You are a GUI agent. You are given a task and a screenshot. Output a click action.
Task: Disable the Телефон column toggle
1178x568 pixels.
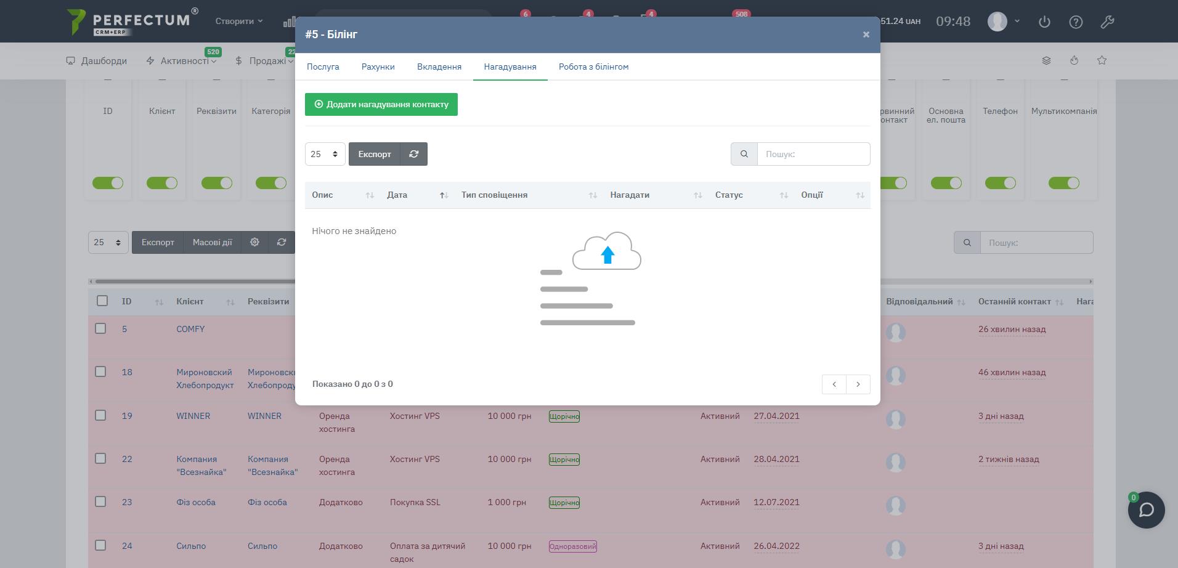point(1000,183)
